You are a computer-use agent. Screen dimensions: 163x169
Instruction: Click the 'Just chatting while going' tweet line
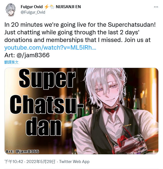(72, 32)
